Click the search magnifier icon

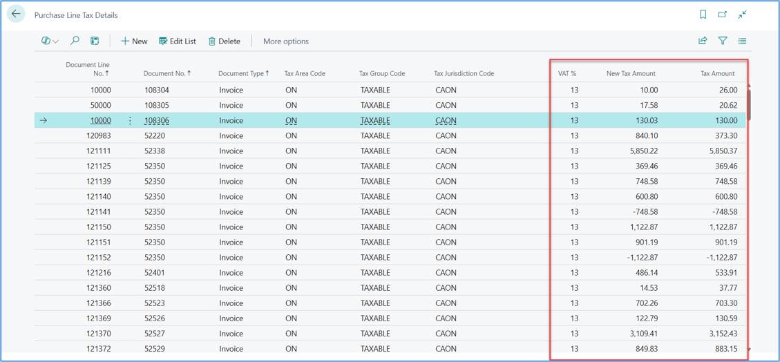pos(75,41)
